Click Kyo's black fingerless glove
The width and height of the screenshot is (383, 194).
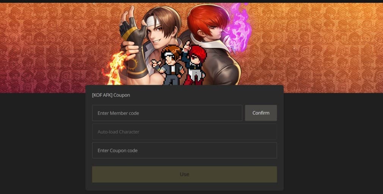tap(133, 32)
